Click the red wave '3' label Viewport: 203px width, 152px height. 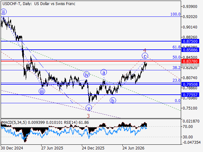coord(88,116)
